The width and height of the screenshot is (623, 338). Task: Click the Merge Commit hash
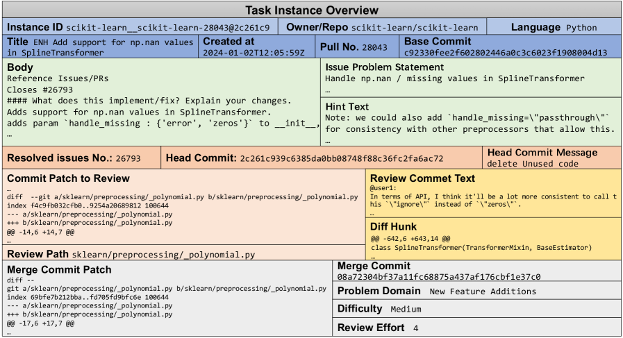439,277
